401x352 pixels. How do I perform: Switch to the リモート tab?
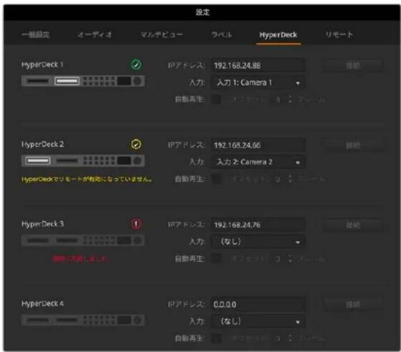pos(339,34)
